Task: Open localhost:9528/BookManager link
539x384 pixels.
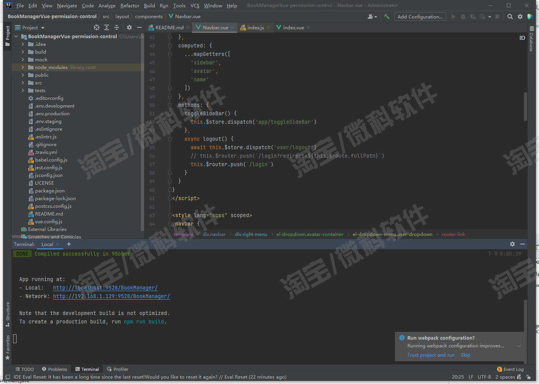Action: [x=105, y=288]
